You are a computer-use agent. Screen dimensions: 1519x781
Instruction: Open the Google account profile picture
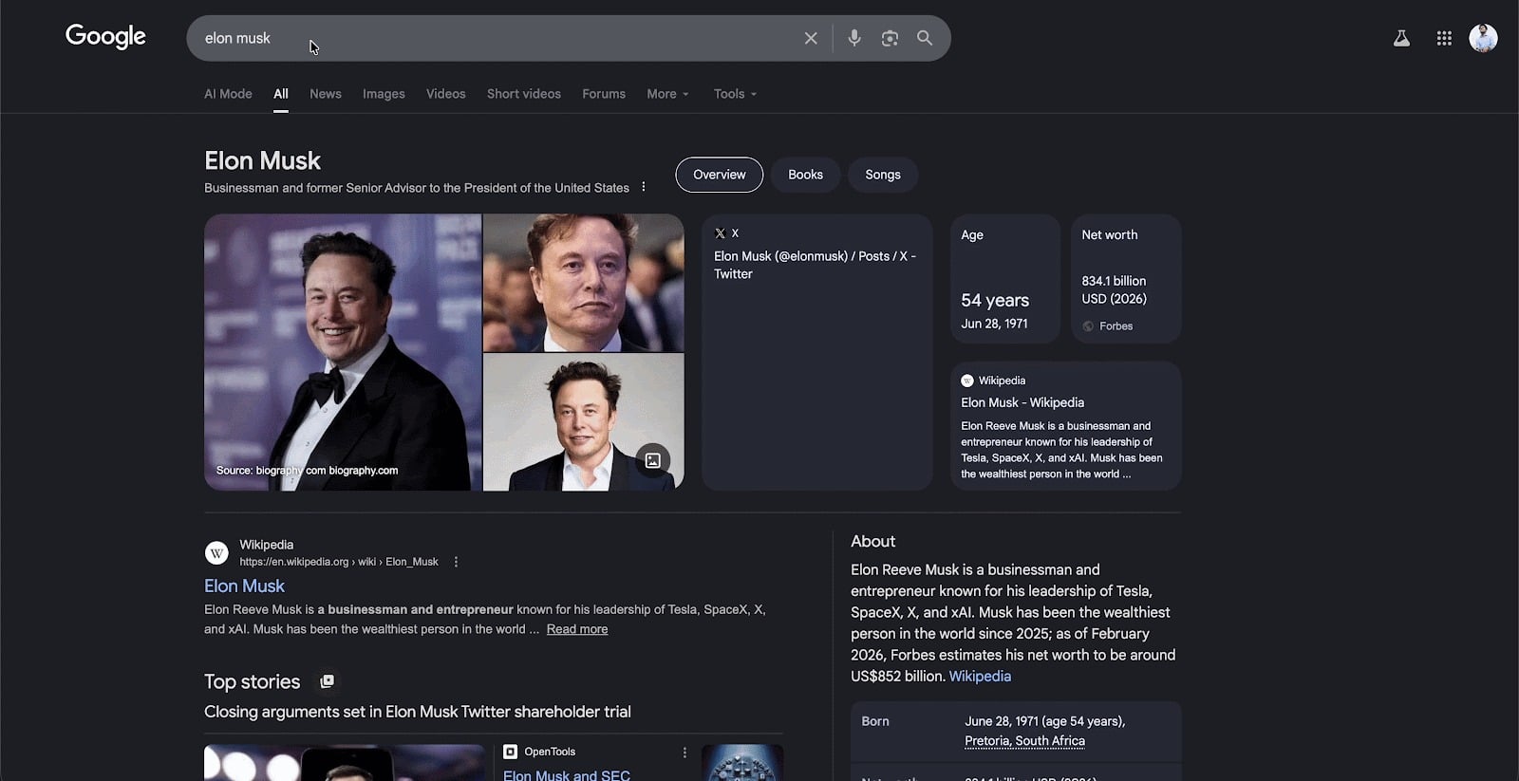click(1483, 38)
